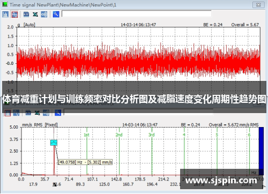Activate the magnifier zoom tool in top toolbar
This screenshot has width=268, height=194.
click(x=56, y=14)
